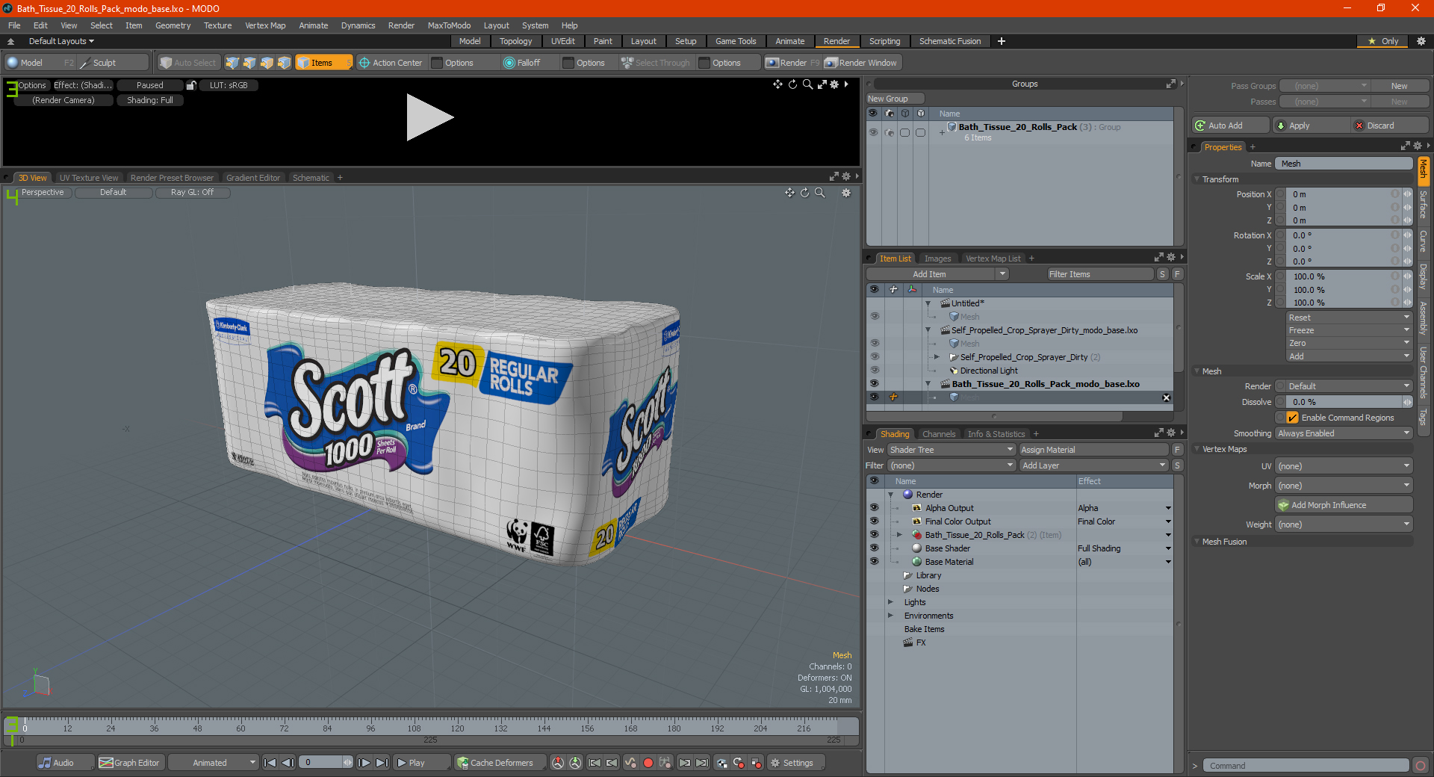Click the Audio note icon

coord(46,763)
